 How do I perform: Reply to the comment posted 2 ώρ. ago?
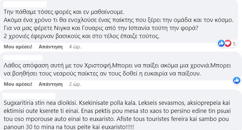click(x=51, y=84)
